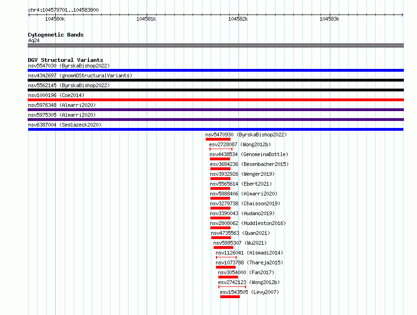
Task: Click the nsv5547030 (ByrskaBishop2022) label
Action: click(x=69, y=66)
